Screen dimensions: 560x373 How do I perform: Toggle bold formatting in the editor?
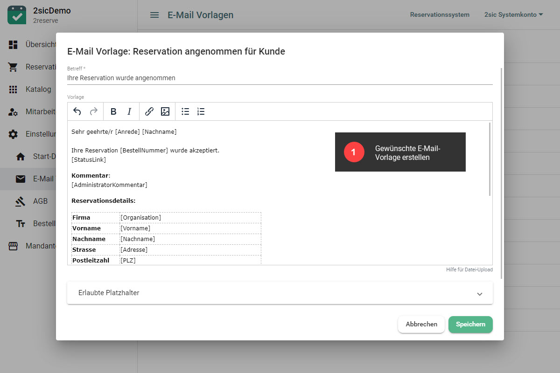pos(113,111)
